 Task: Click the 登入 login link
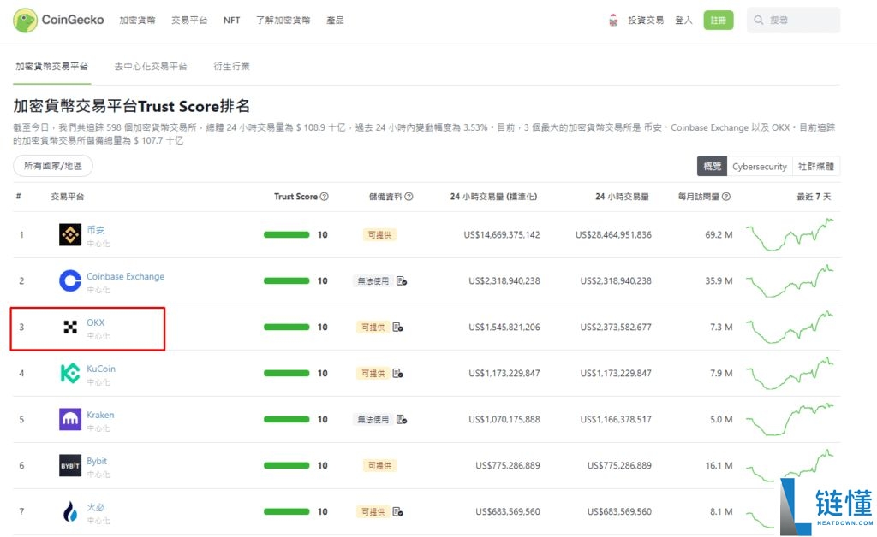pos(683,21)
